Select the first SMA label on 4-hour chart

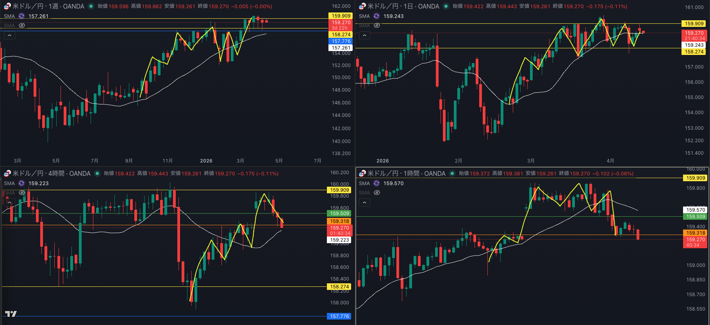(9, 183)
